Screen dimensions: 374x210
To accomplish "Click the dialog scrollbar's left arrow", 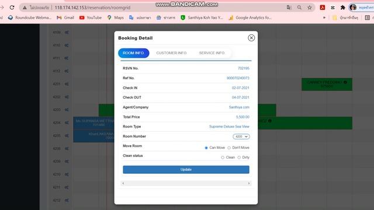I will 123,183.
